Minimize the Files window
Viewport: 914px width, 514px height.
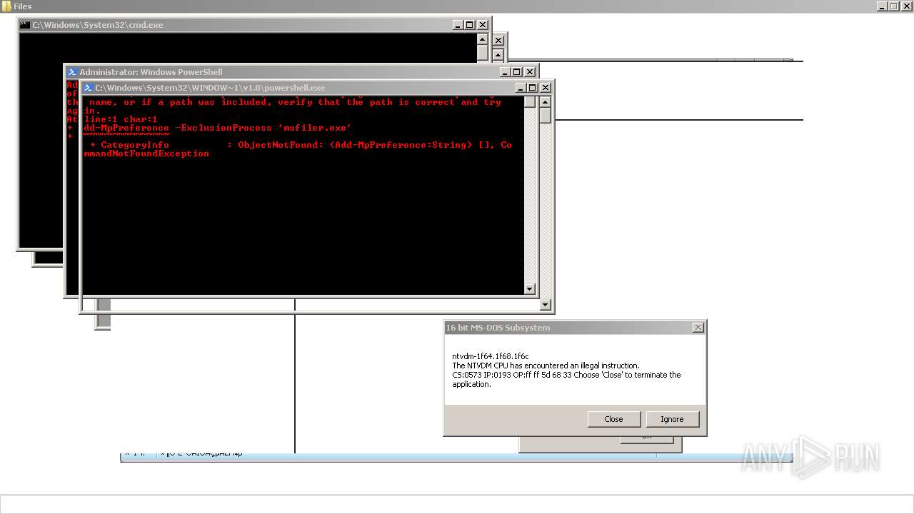[882, 6]
